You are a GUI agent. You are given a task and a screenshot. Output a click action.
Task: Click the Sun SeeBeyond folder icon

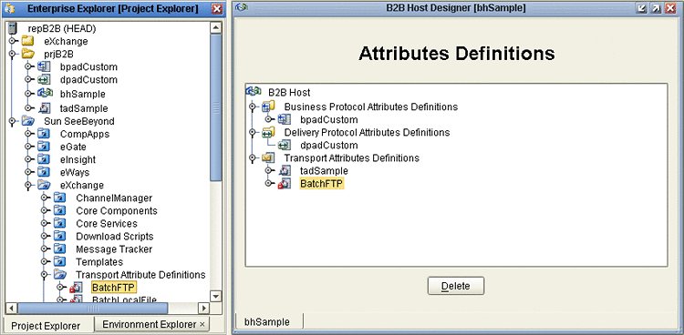coord(27,121)
